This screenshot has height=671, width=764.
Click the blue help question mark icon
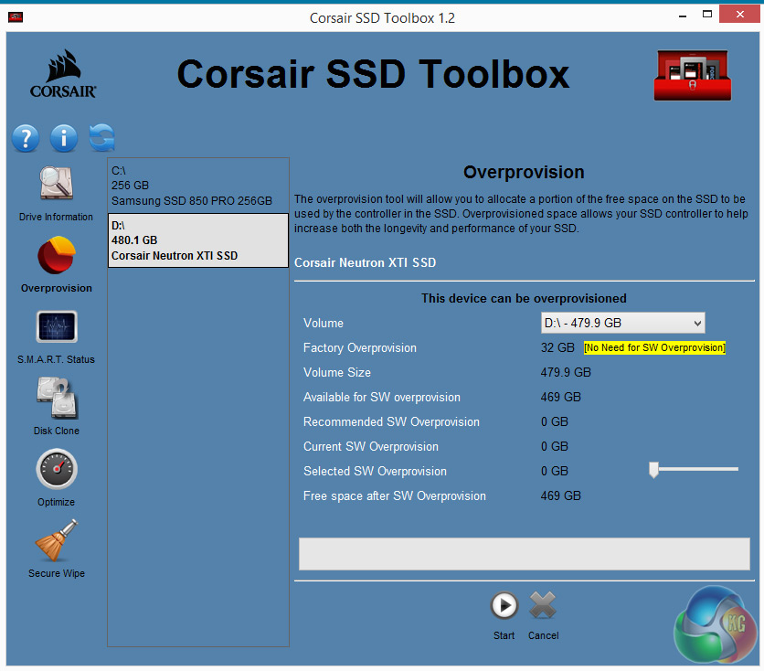26,138
